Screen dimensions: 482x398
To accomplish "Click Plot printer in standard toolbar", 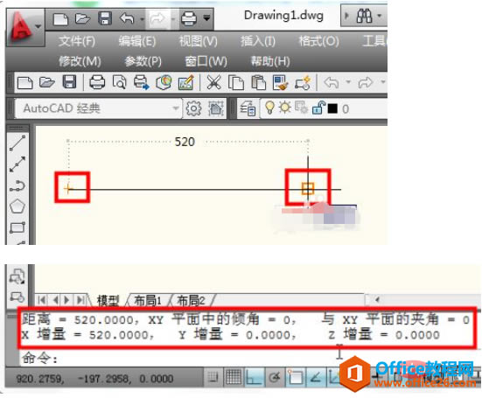I will coord(97,82).
